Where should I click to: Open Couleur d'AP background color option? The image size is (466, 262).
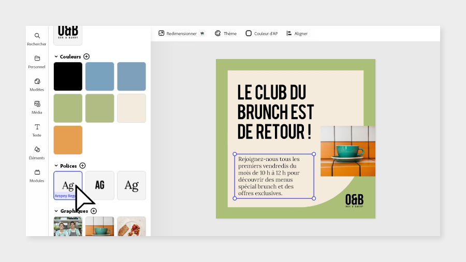point(262,34)
